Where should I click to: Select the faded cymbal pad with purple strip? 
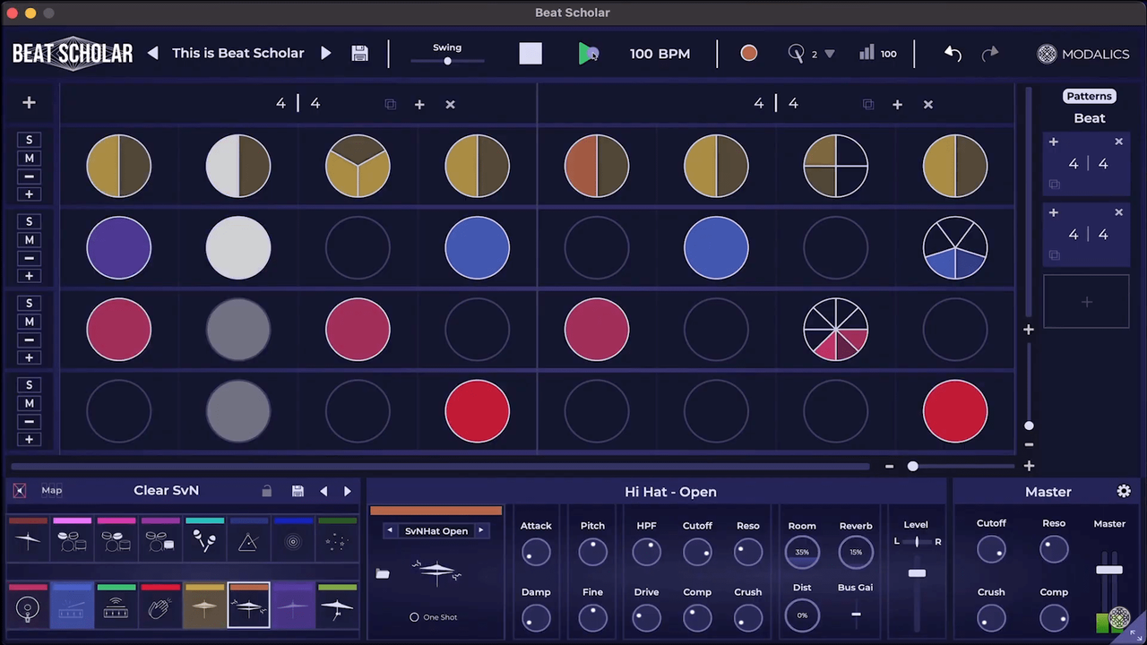click(293, 606)
